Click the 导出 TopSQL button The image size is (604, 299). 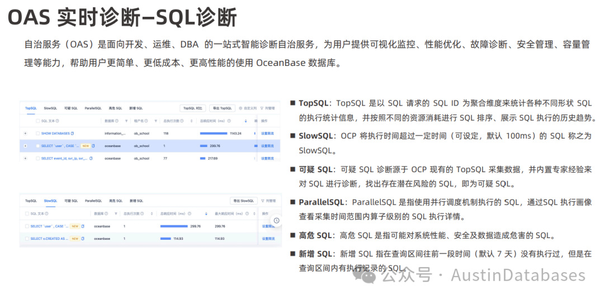[x=222, y=108]
